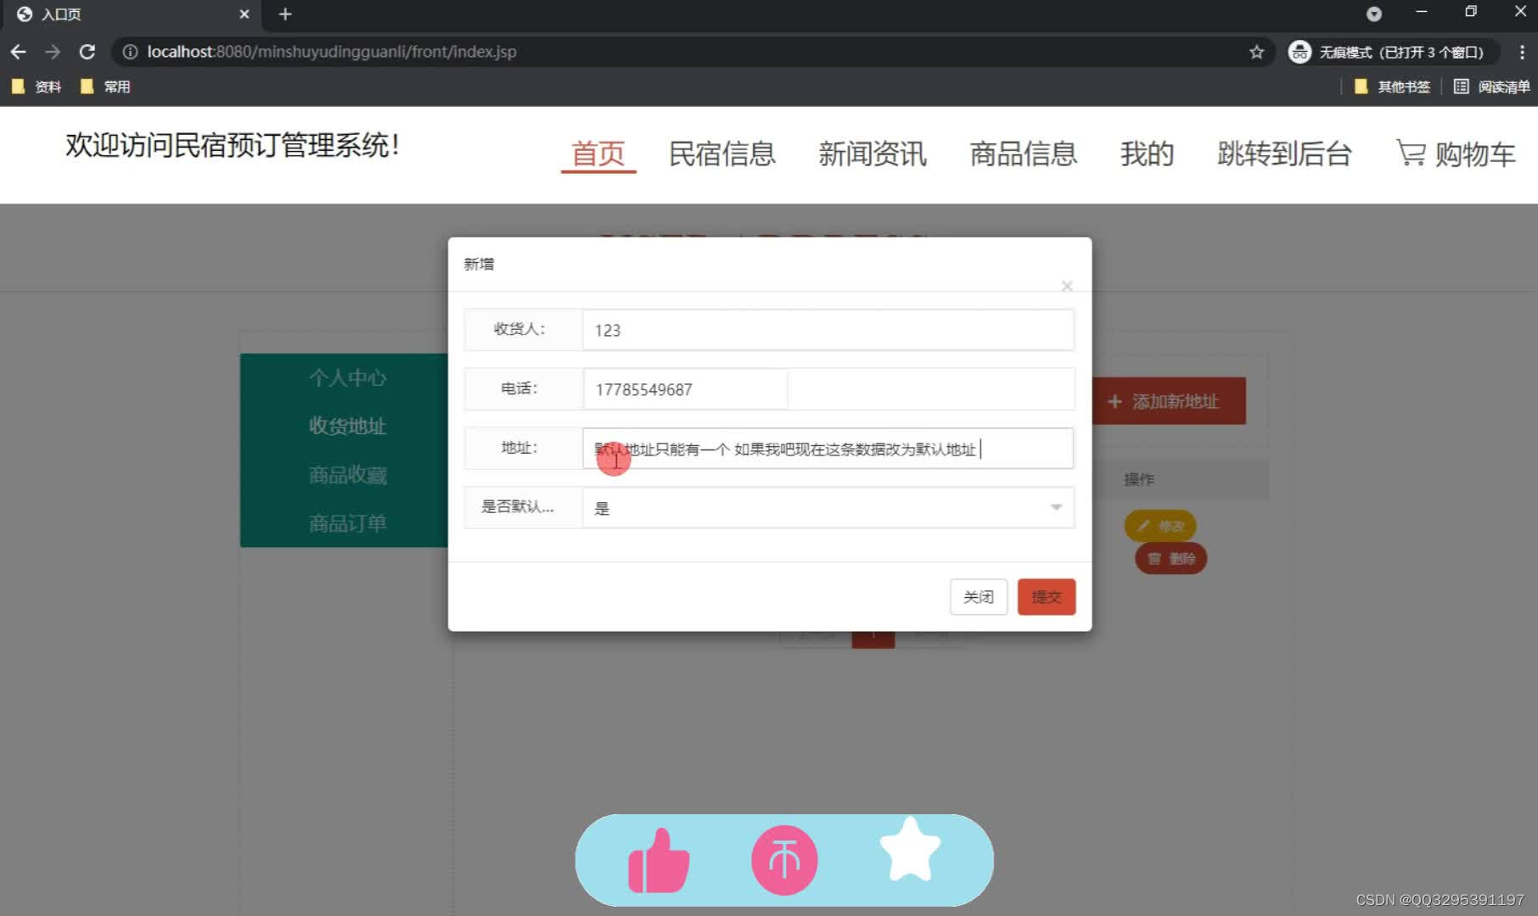
Task: Open the 阅读清单 reading list
Action: pyautogui.click(x=1492, y=87)
